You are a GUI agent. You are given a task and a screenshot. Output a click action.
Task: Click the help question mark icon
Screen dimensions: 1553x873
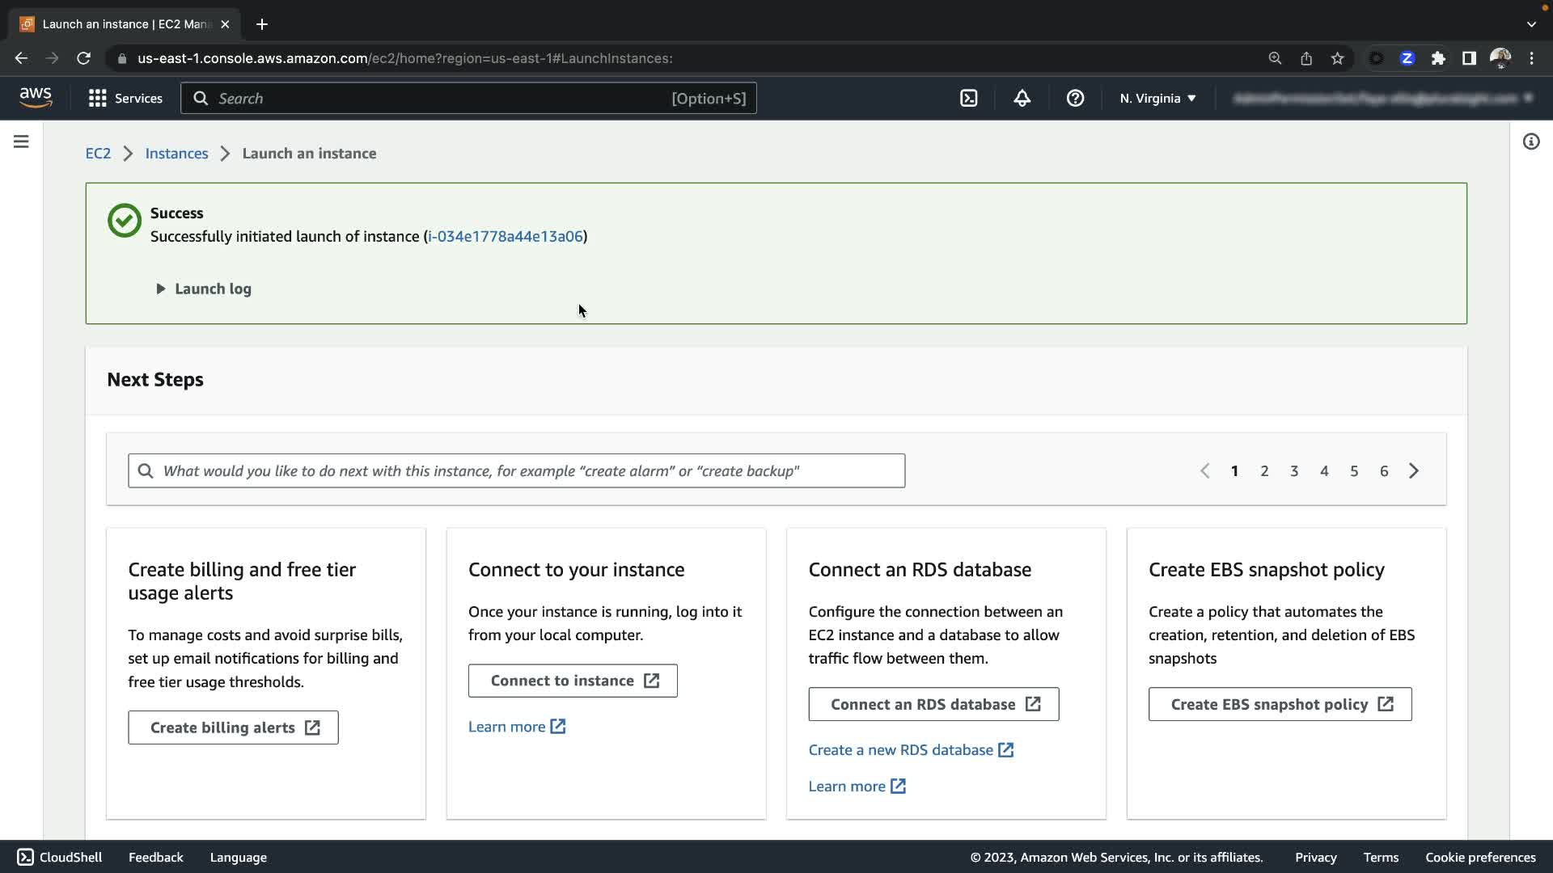tap(1075, 99)
